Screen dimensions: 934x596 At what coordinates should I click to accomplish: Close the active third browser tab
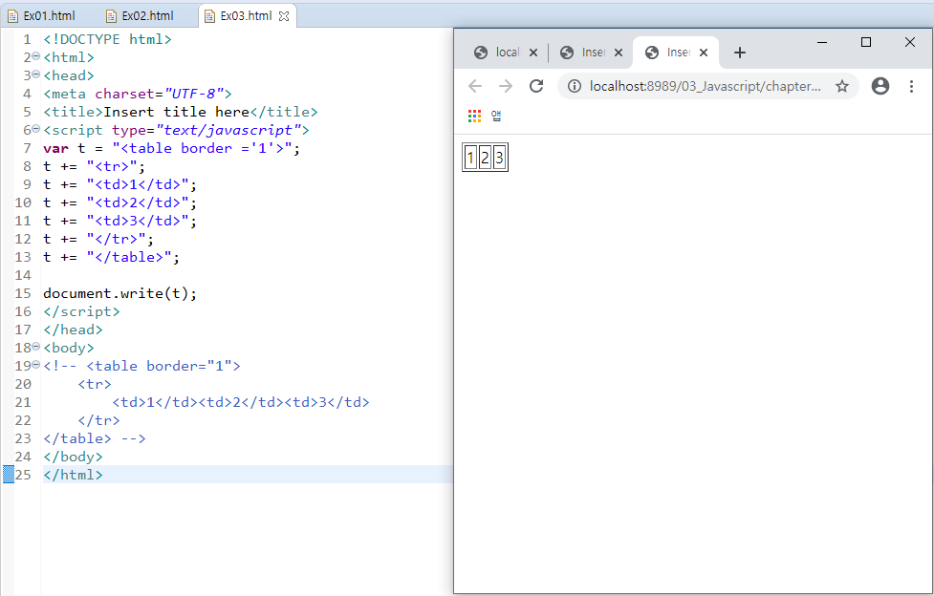coord(704,53)
